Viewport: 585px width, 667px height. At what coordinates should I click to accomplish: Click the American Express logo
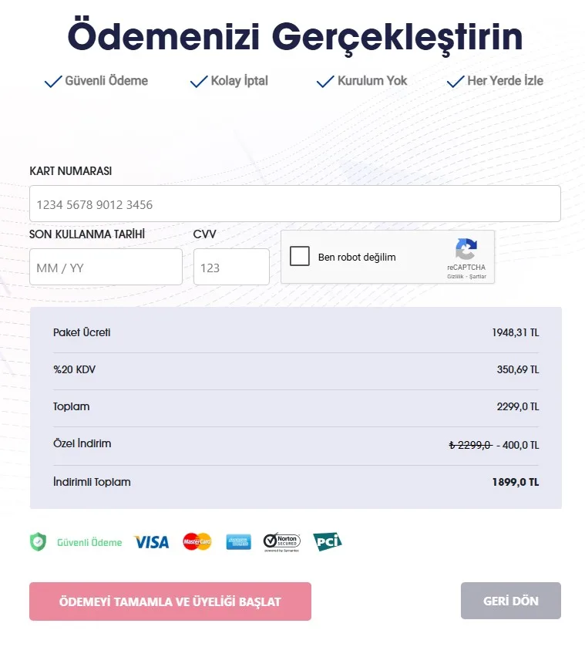(239, 542)
